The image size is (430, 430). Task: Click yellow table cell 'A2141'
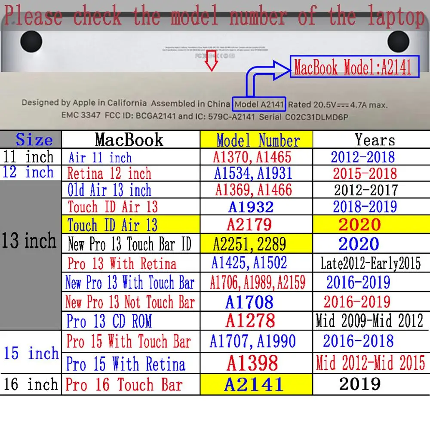pyautogui.click(x=256, y=384)
